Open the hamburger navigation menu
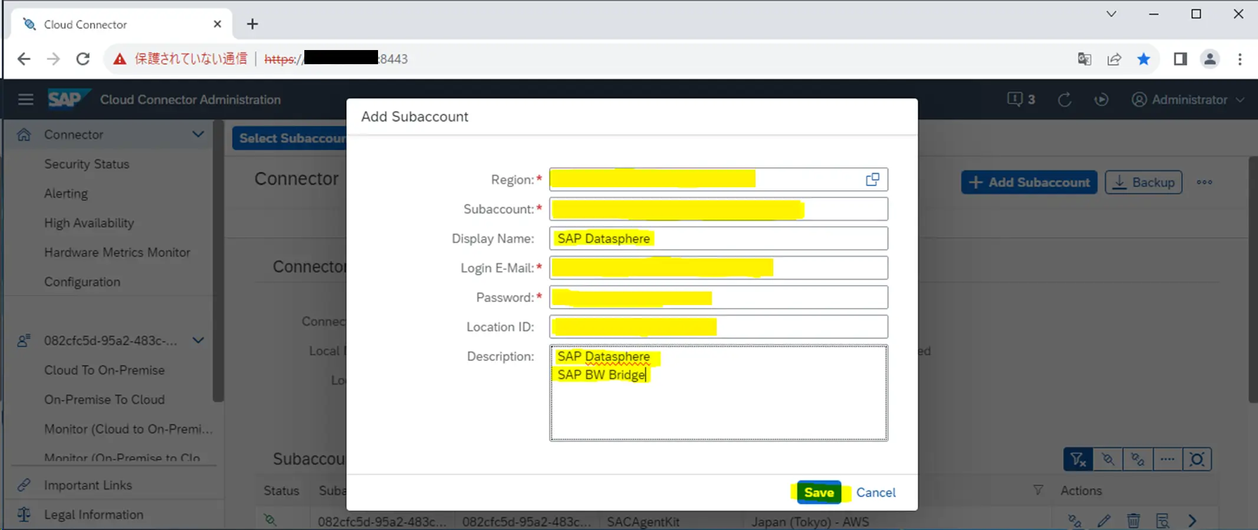 25,100
